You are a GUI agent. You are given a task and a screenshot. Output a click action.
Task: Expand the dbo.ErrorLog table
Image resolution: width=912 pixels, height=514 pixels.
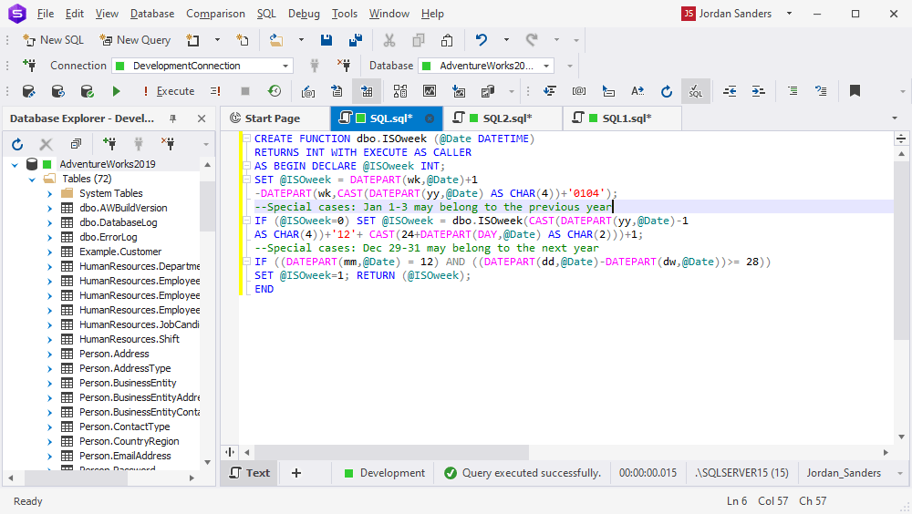pos(49,237)
